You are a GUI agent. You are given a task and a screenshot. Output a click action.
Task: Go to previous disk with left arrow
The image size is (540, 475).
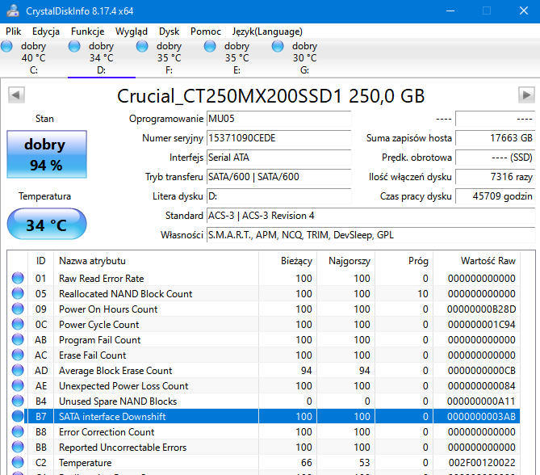coord(16,95)
